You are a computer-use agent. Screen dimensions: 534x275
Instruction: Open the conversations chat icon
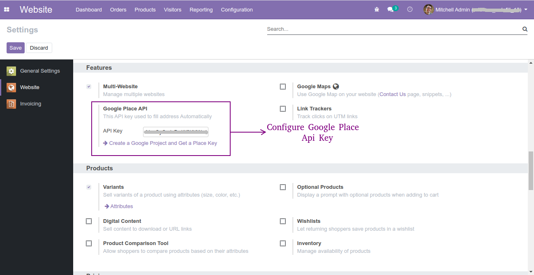[391, 9]
